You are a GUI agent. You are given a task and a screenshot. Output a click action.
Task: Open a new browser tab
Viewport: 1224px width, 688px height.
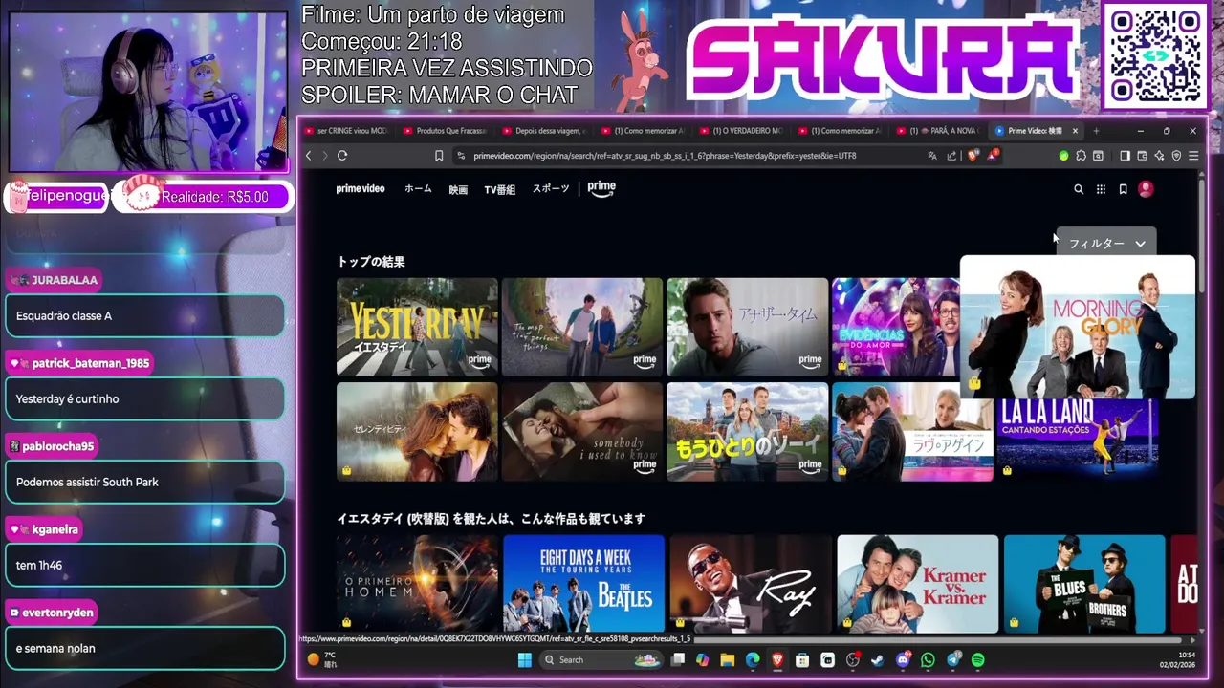1096,131
